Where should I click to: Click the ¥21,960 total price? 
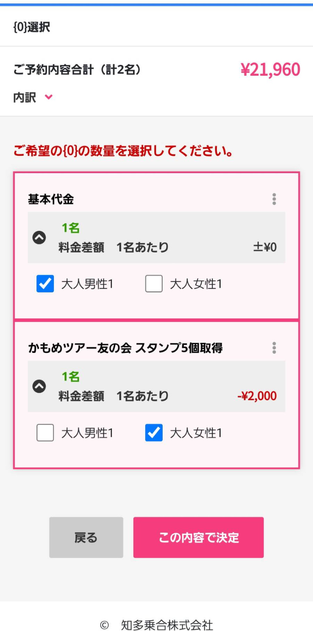click(x=270, y=70)
